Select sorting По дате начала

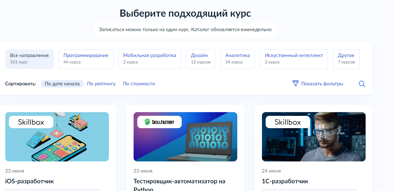click(x=62, y=83)
